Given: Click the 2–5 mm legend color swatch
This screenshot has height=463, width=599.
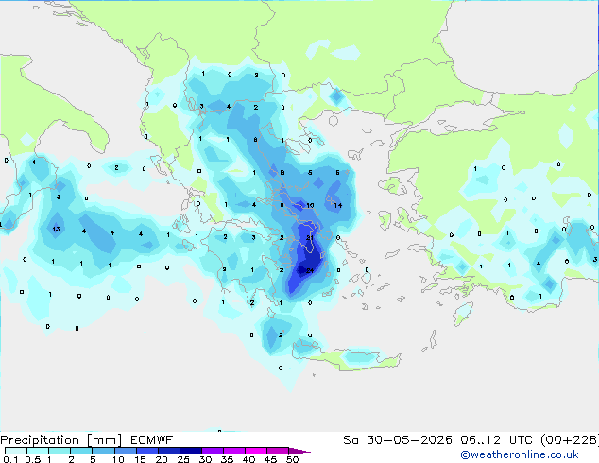Looking at the screenshot, I should tap(81, 451).
